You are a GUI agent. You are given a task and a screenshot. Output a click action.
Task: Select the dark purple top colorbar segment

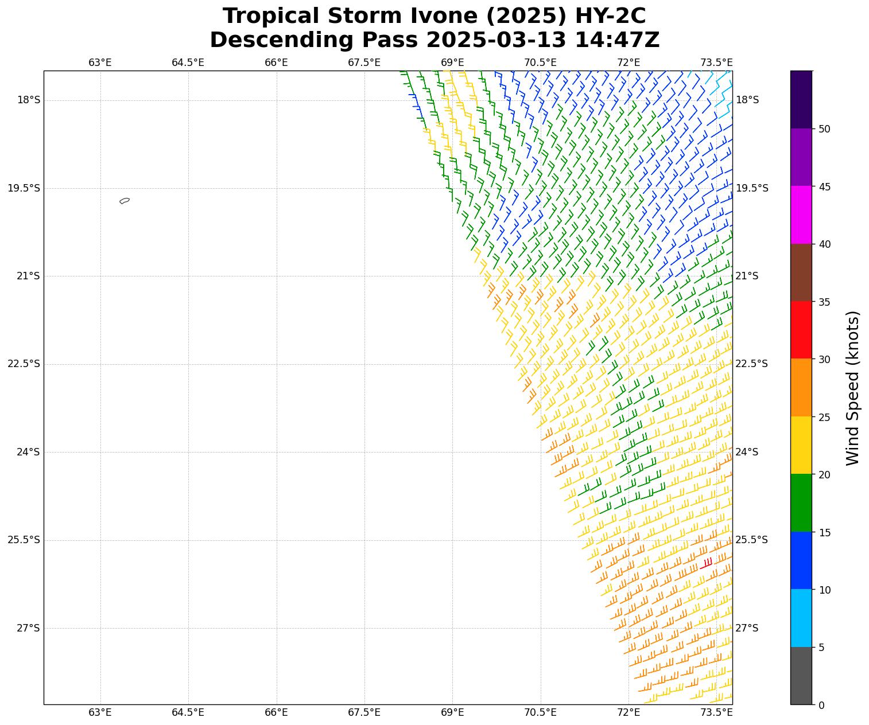(x=801, y=99)
